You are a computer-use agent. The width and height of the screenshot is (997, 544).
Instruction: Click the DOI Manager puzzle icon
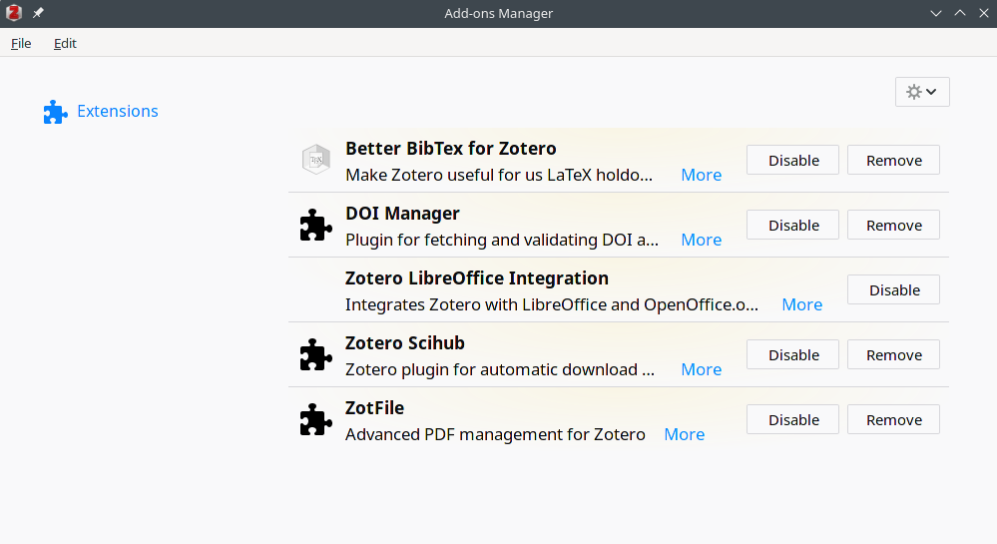316,225
